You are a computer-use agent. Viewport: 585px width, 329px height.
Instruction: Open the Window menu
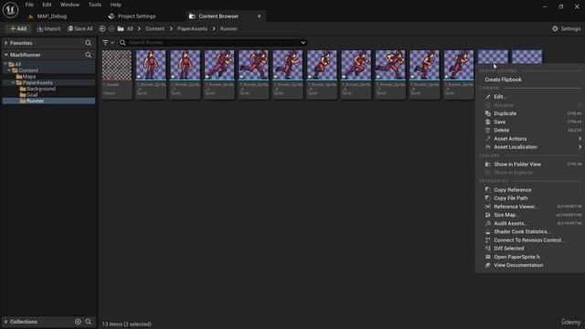point(69,5)
